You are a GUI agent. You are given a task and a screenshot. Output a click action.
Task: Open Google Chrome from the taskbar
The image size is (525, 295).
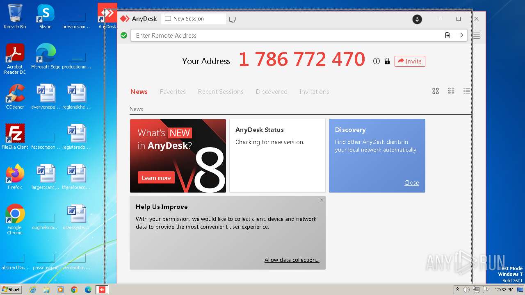click(x=74, y=290)
